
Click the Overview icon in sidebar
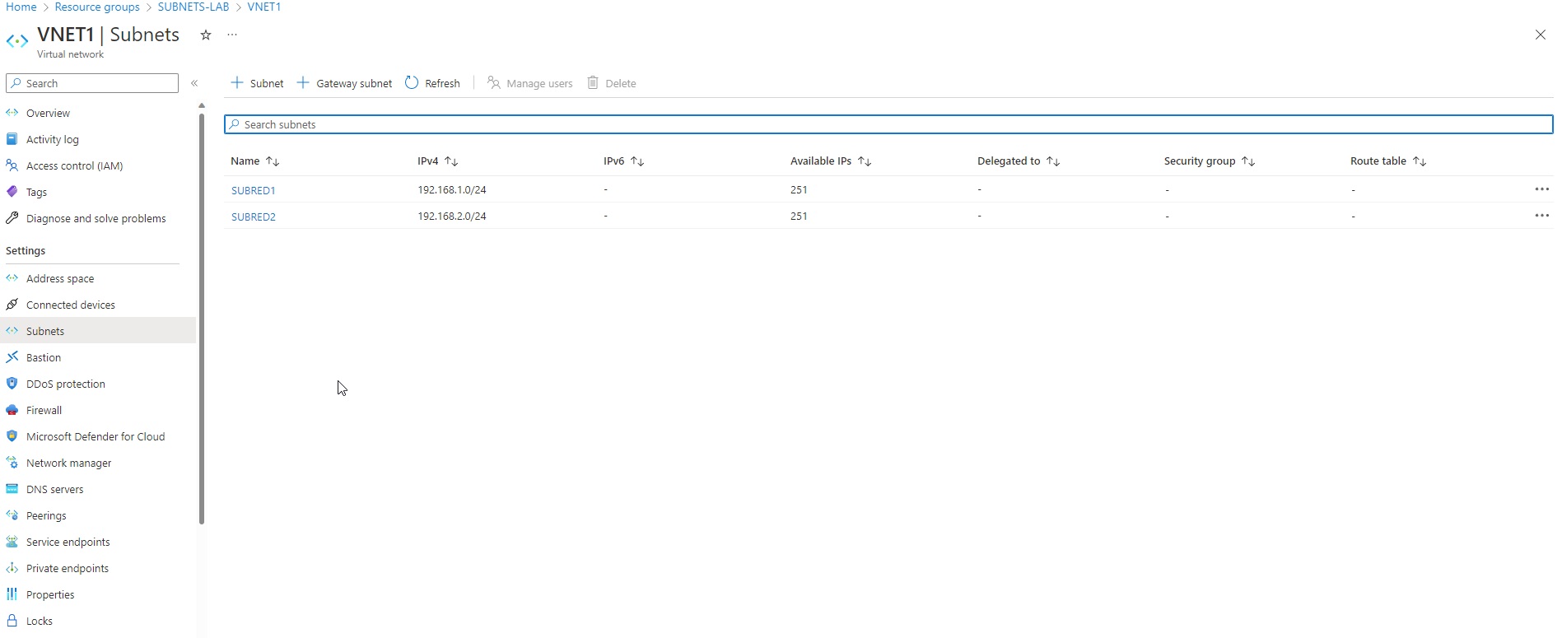12,113
